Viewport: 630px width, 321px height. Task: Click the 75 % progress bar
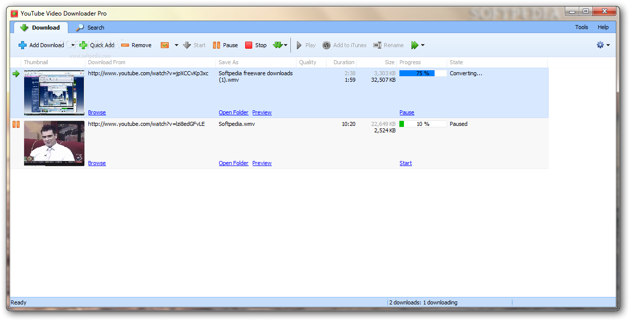click(423, 73)
